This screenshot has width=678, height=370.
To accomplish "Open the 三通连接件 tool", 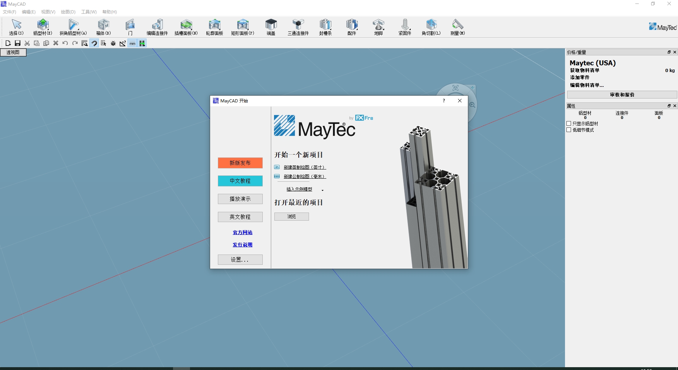I will (x=298, y=27).
